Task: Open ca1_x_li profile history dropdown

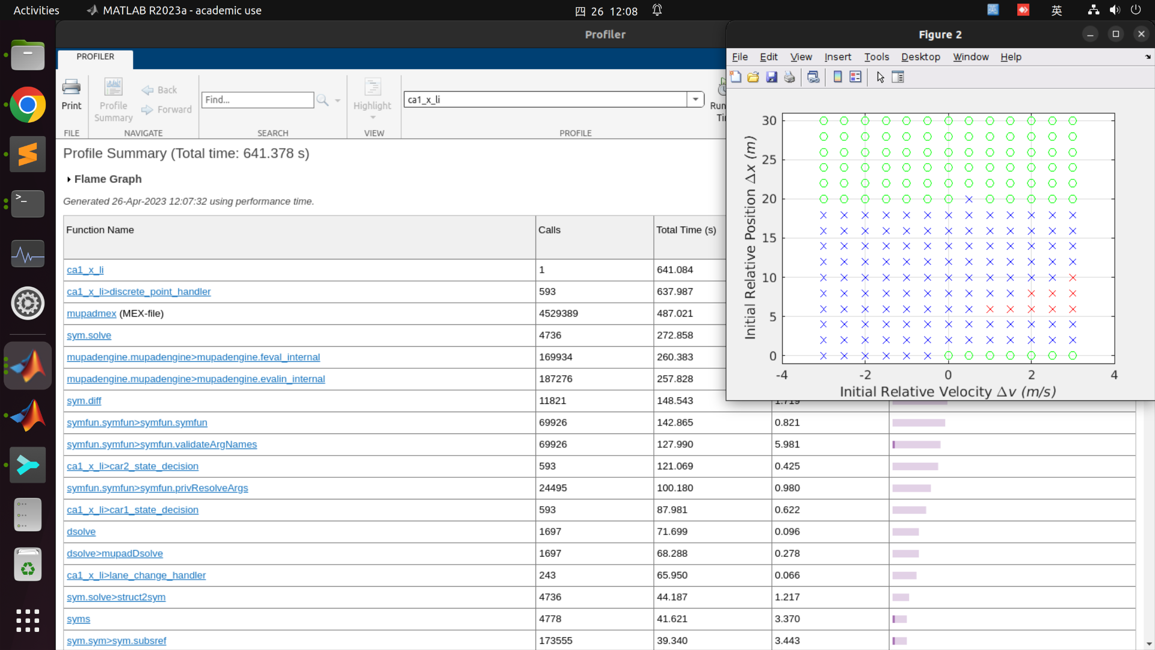Action: pyautogui.click(x=695, y=99)
